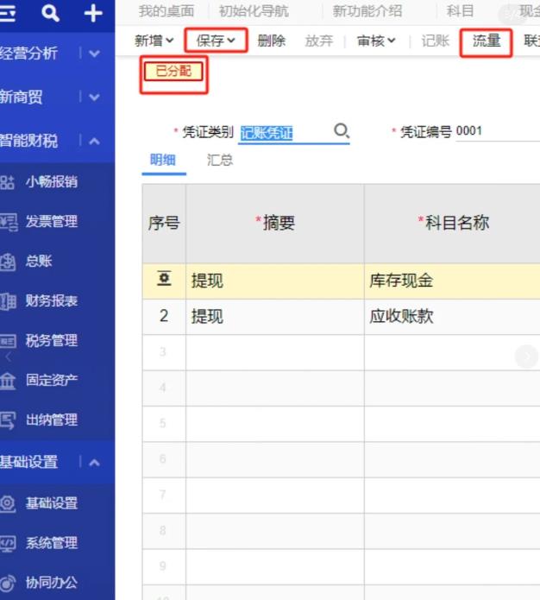The height and width of the screenshot is (600, 540).
Task: Click the plus icon in sidebar header
Action: (x=93, y=13)
